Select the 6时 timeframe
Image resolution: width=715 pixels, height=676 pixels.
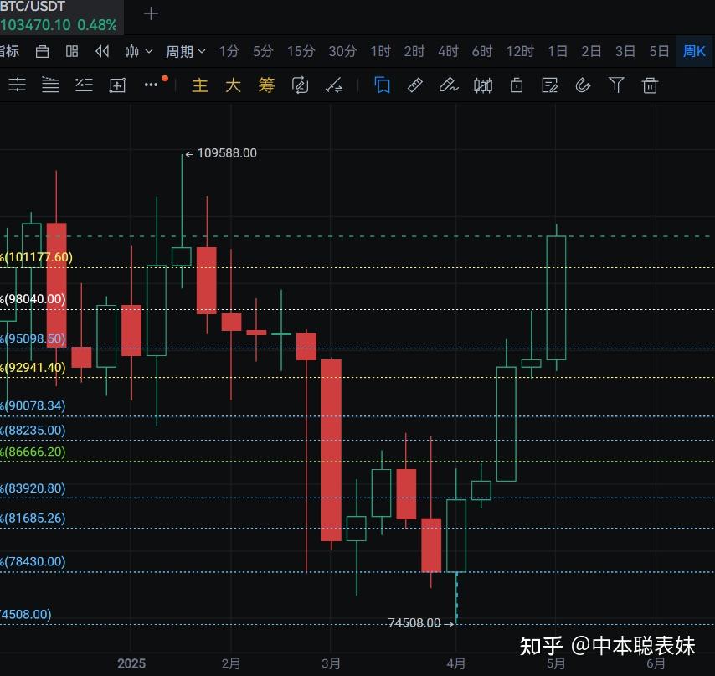(x=482, y=52)
